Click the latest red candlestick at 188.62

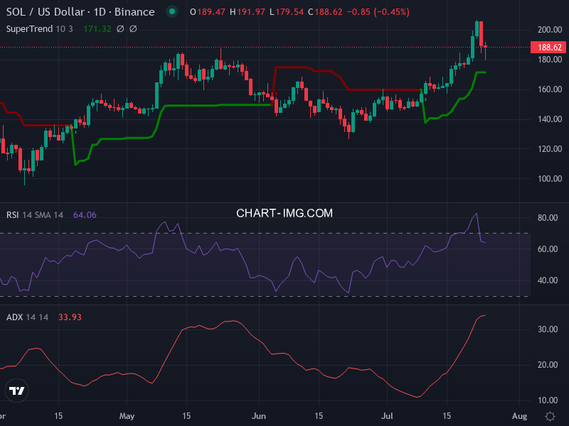(x=486, y=51)
